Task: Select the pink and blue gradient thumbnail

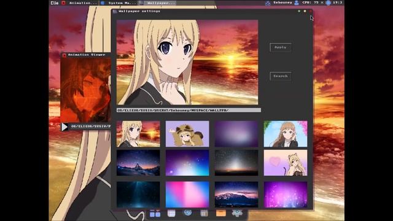Action: pos(187,195)
